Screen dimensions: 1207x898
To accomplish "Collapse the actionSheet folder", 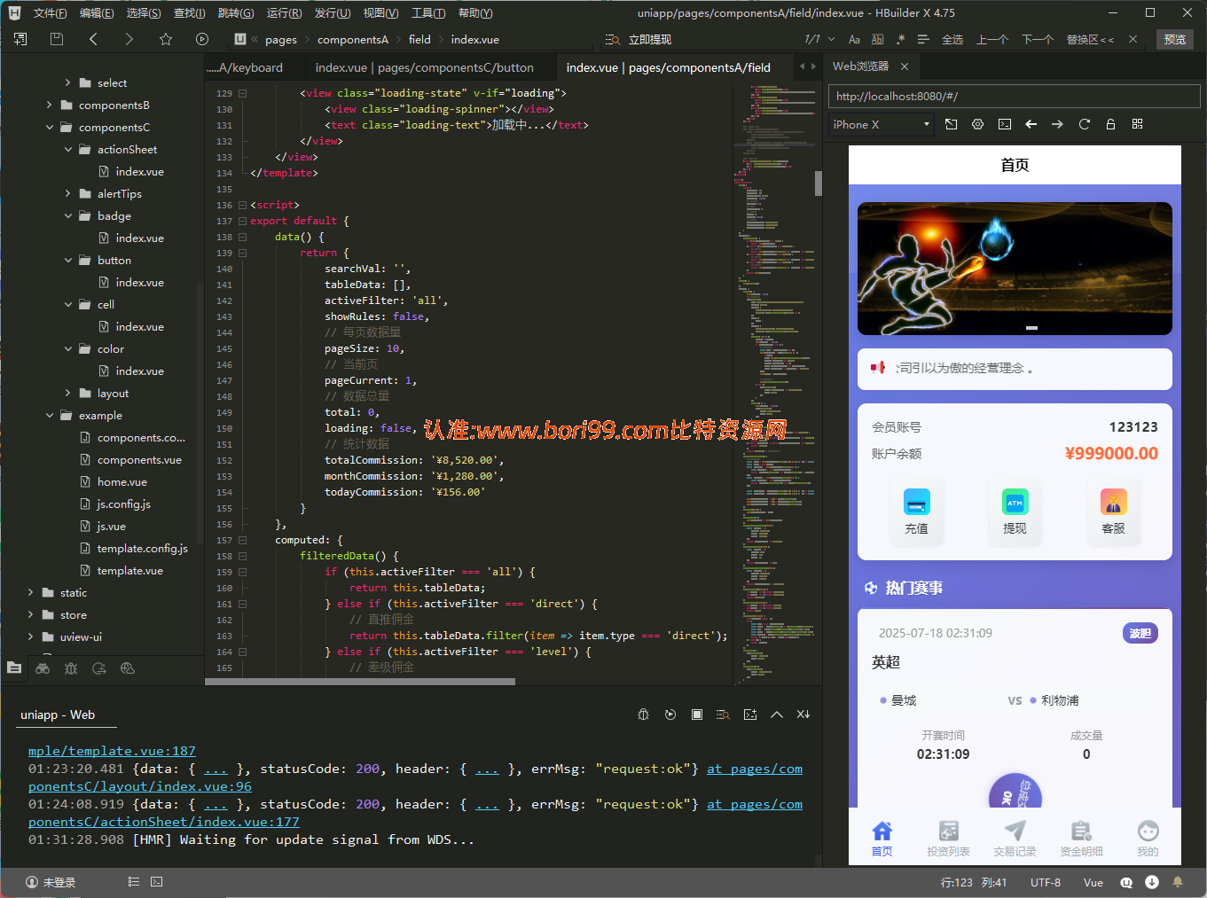I will 67,149.
